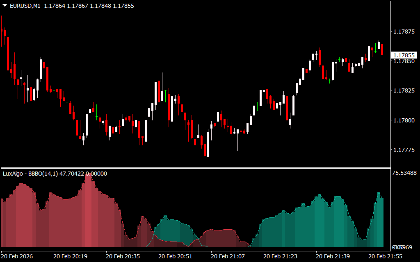This screenshot has width=420, height=262.
Task: Click the 1.17875 price scale label
Action: 404,32
